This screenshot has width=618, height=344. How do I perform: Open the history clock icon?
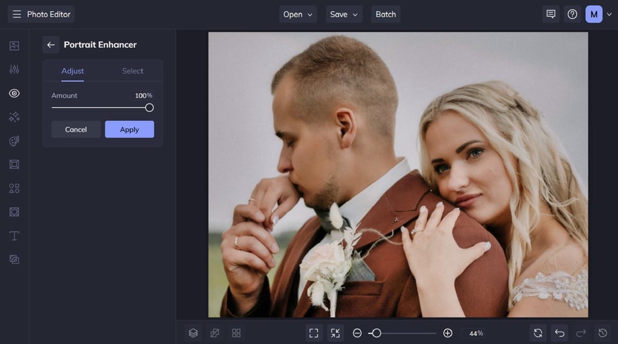pos(603,333)
